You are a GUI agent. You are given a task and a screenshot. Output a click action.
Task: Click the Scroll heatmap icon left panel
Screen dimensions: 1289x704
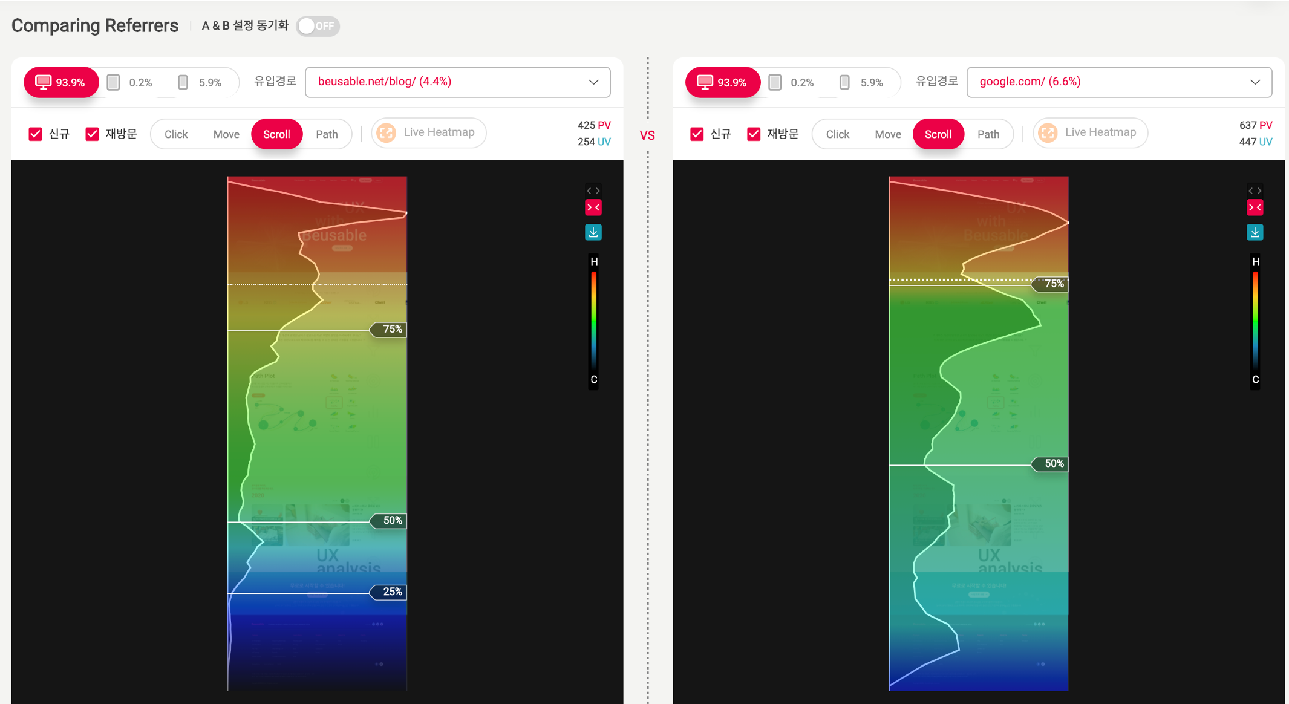278,134
